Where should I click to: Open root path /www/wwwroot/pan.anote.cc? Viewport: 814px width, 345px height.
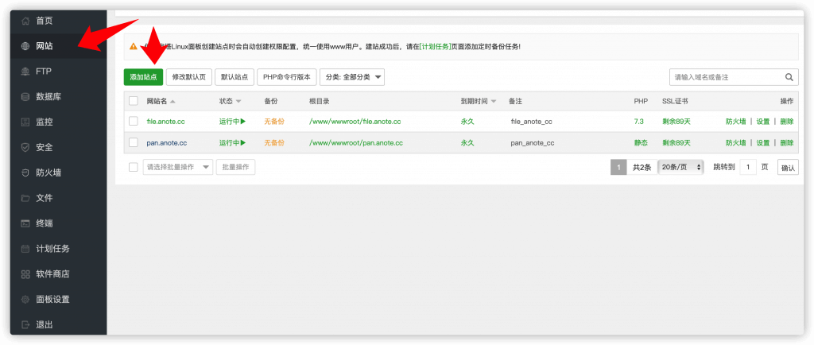click(356, 142)
